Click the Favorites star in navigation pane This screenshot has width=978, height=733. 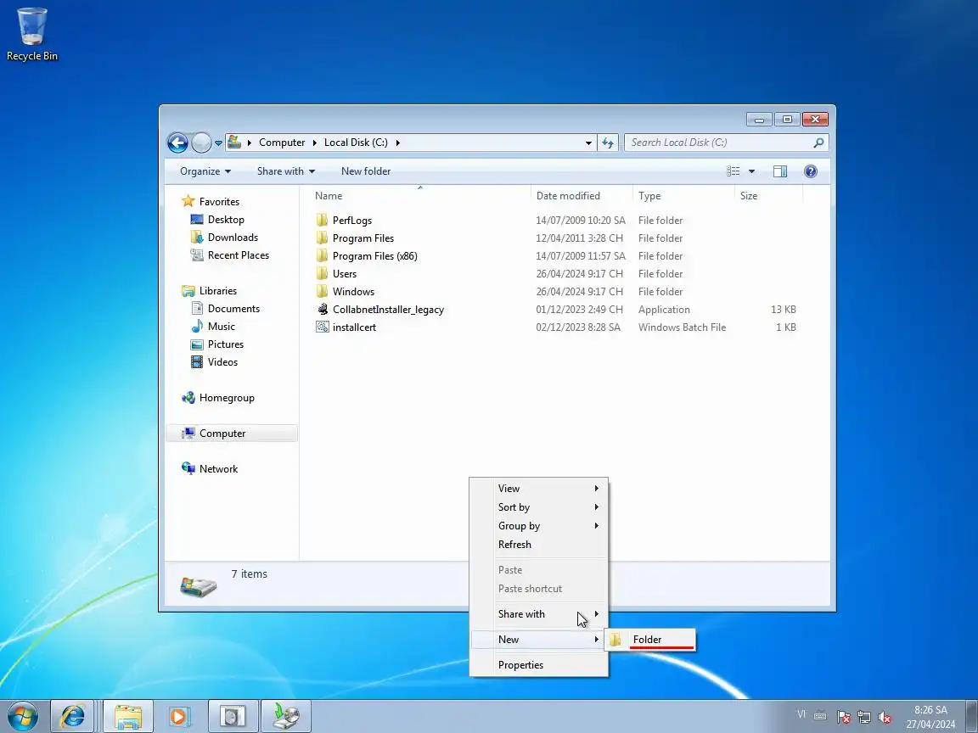coord(188,201)
